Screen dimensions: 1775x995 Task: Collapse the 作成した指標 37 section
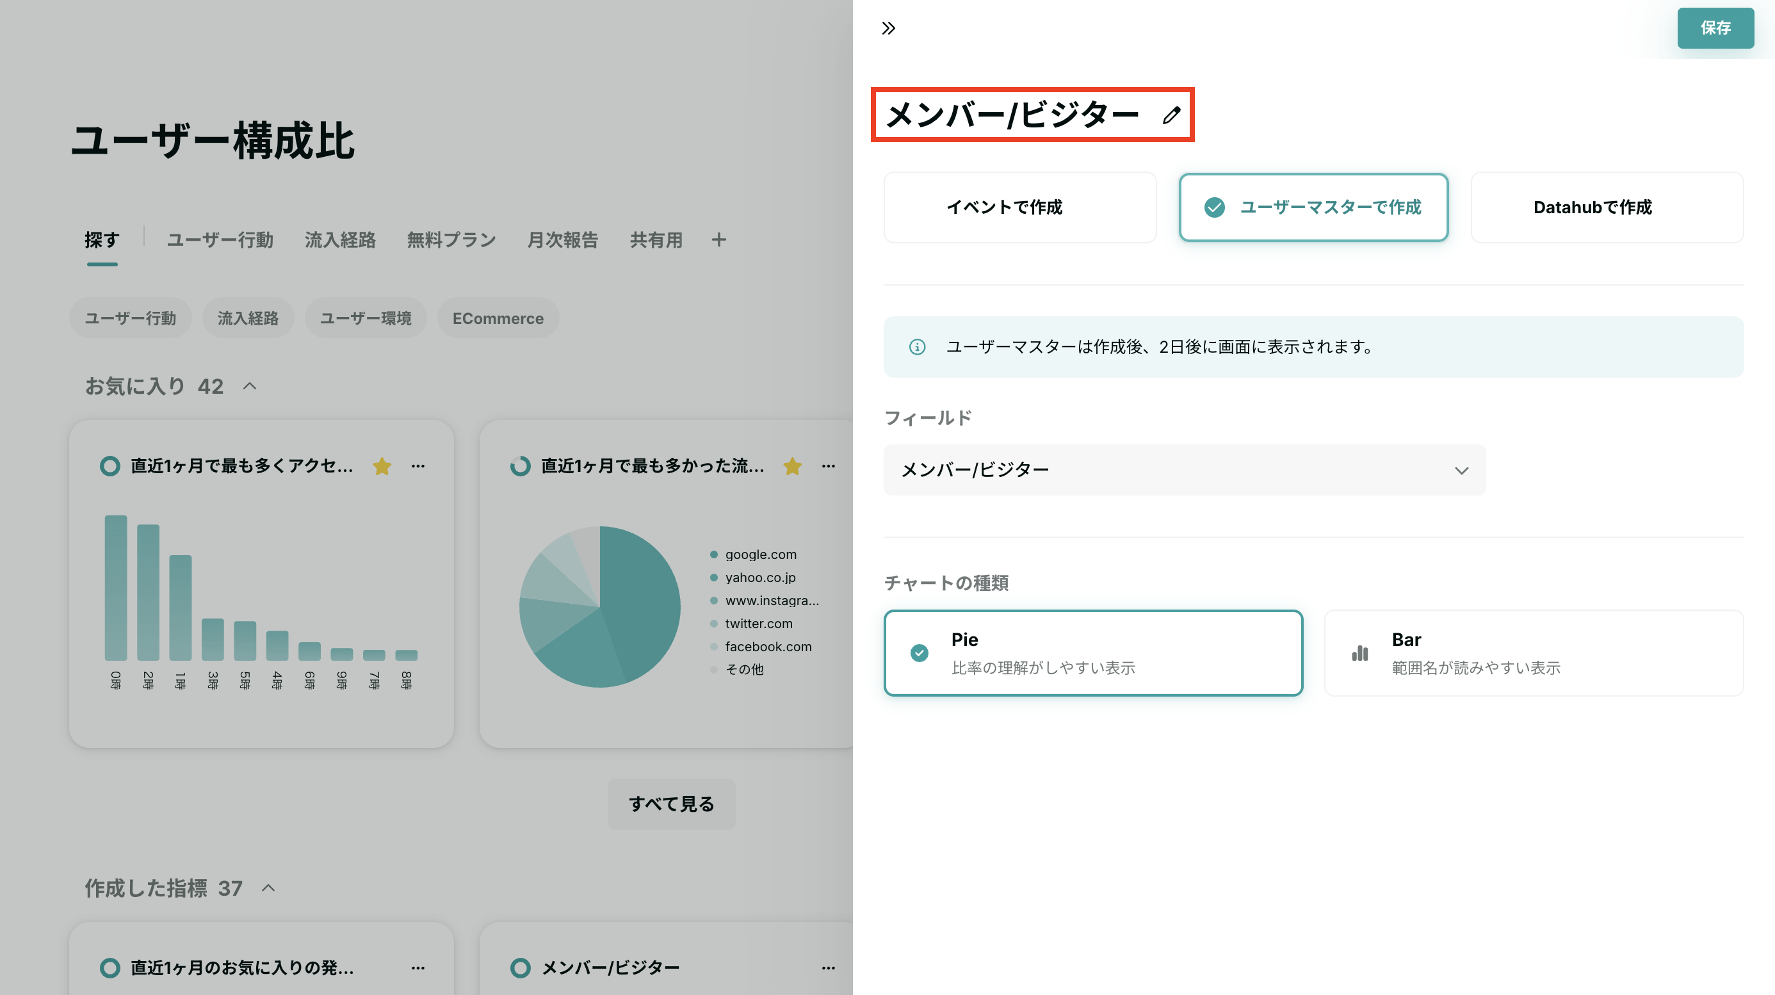click(x=268, y=888)
